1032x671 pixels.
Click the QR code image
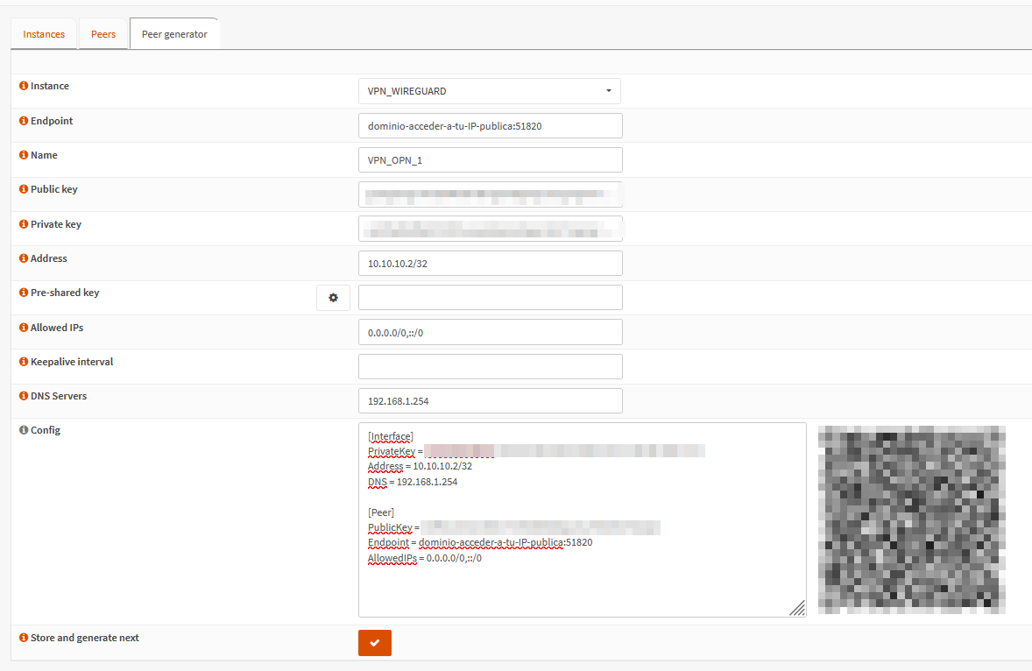(911, 519)
